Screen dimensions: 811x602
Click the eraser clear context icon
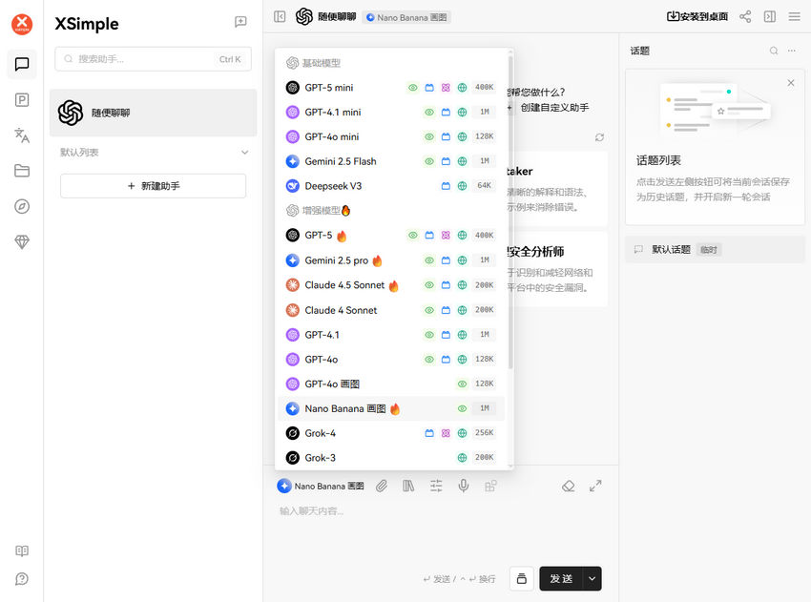coord(569,486)
